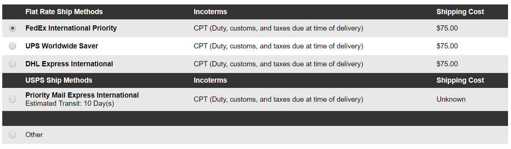Click the Priority Mail Express International label

[82, 95]
